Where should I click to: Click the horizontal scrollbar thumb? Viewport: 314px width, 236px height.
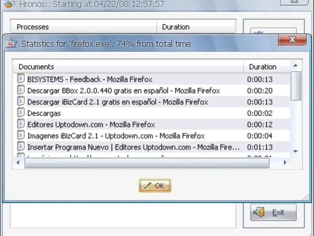click(x=147, y=163)
